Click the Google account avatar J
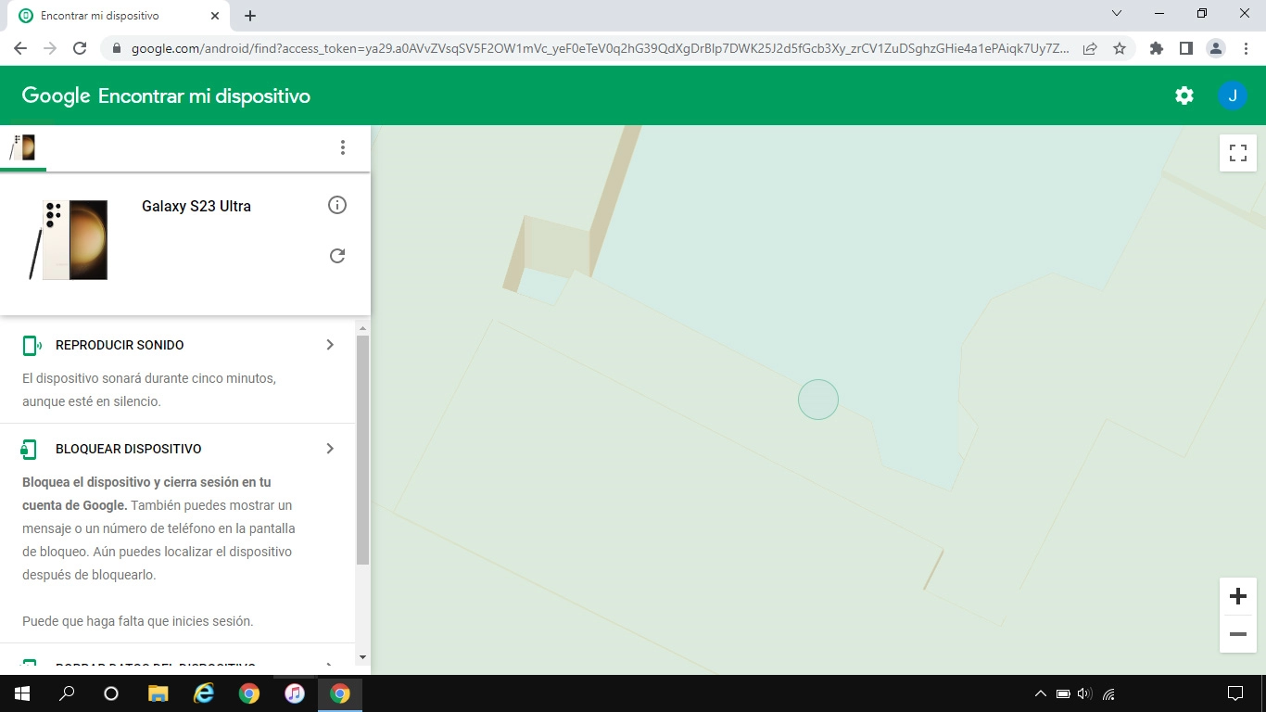The width and height of the screenshot is (1266, 712). (x=1232, y=95)
